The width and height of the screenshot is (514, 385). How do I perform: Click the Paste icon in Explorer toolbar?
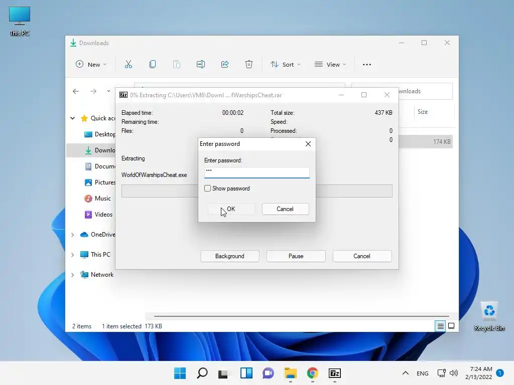177,65
